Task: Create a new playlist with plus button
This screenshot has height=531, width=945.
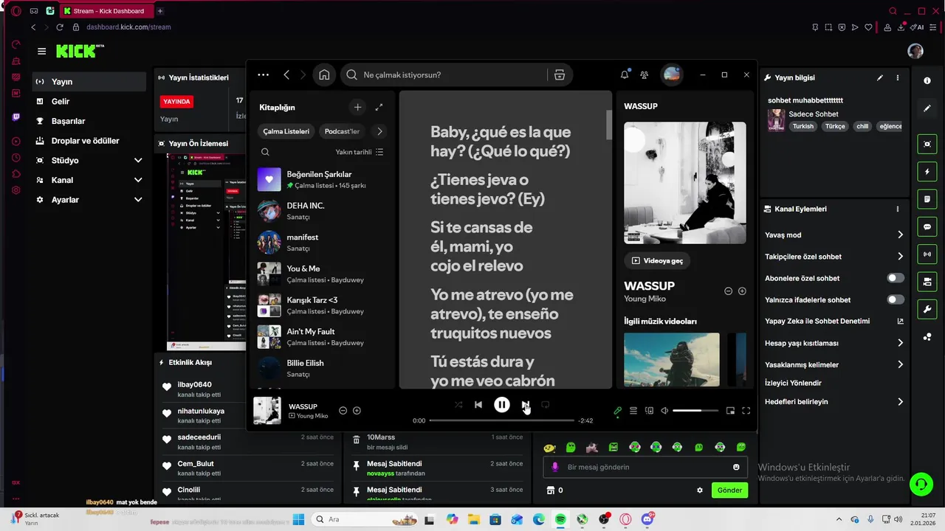Action: tap(357, 107)
